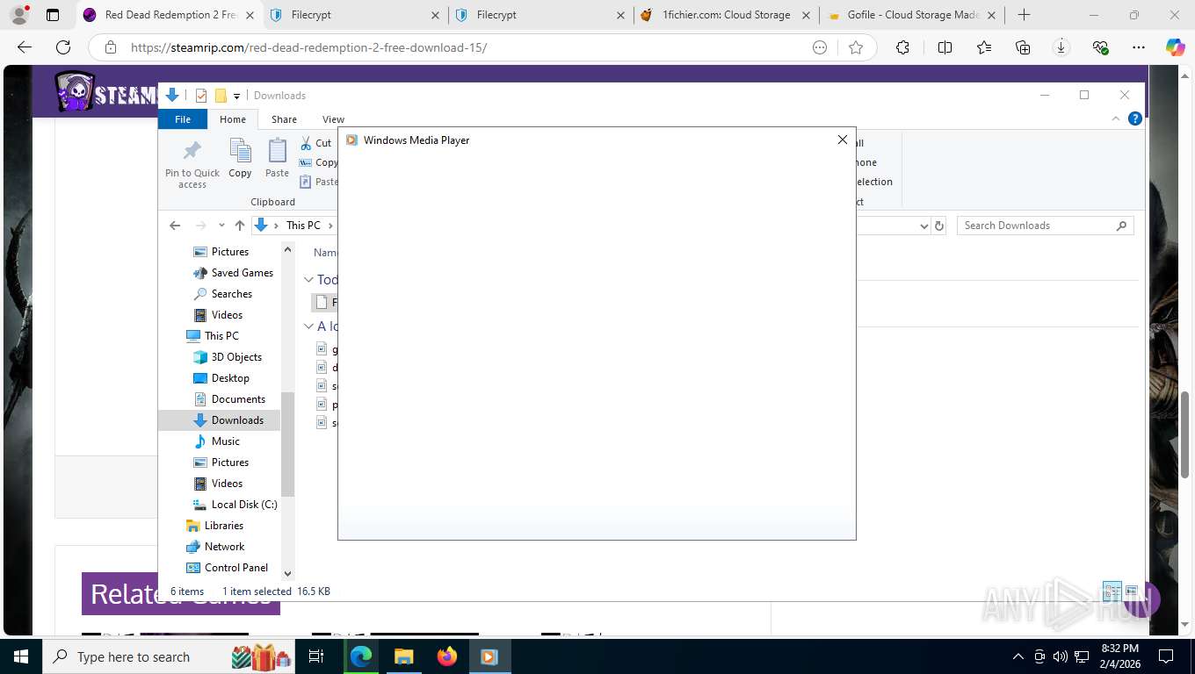Open recent locations dropdown arrow
Viewport: 1195px width, 674px height.
221,226
